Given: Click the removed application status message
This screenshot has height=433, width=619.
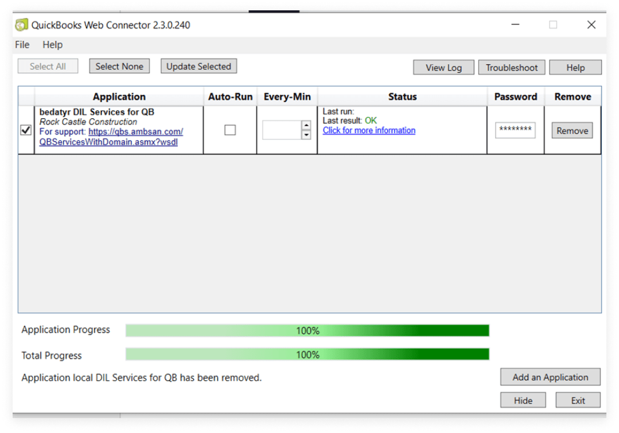Looking at the screenshot, I should click(141, 378).
